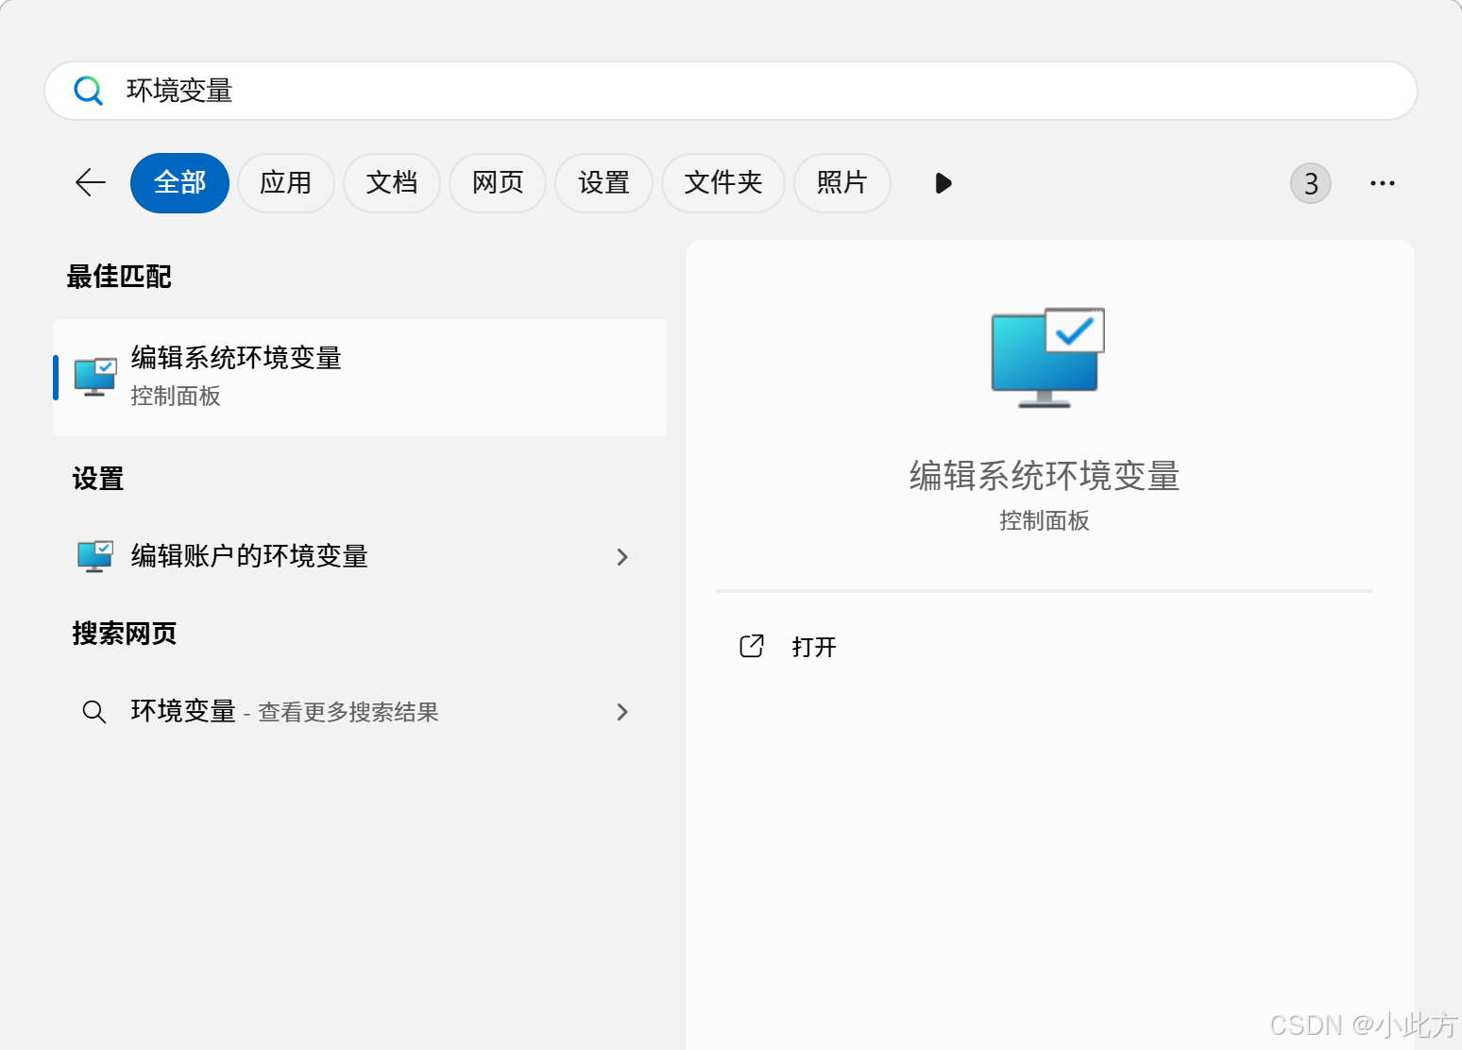Click the search field containing 环境变量
This screenshot has height=1050, width=1462.
pyautogui.click(x=730, y=91)
